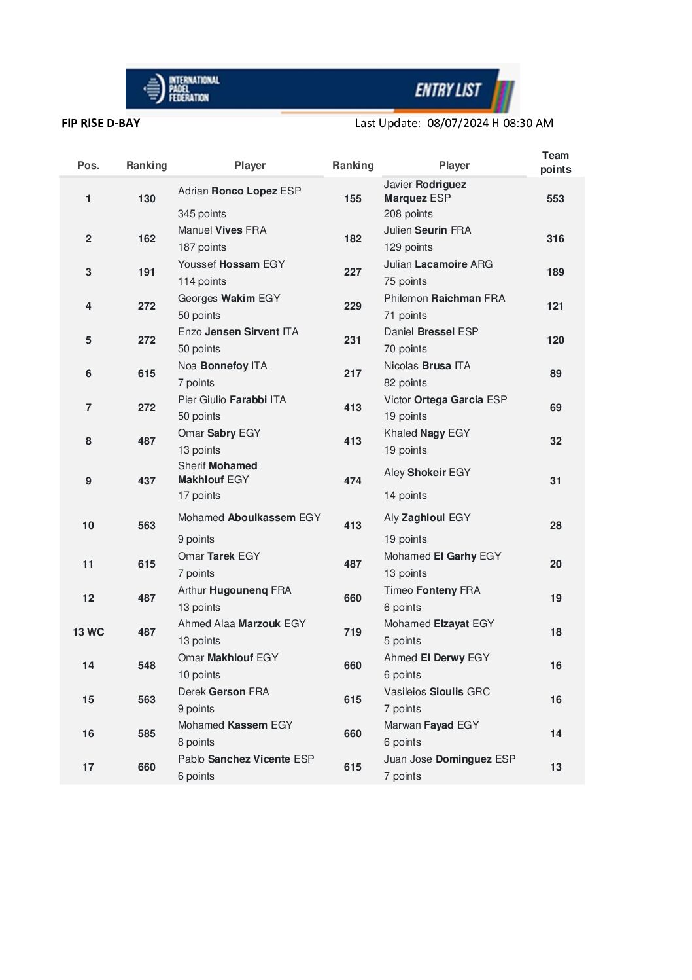Viewport: 692px width, 980px height.
Task: Click Julien Seurin FRA player name
Action: pyautogui.click(x=427, y=230)
